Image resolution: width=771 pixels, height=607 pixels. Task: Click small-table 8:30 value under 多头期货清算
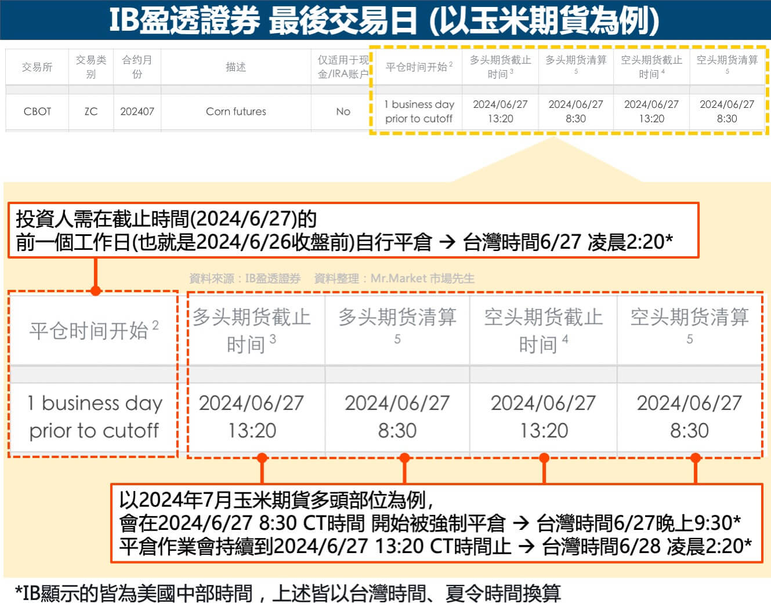coord(575,118)
